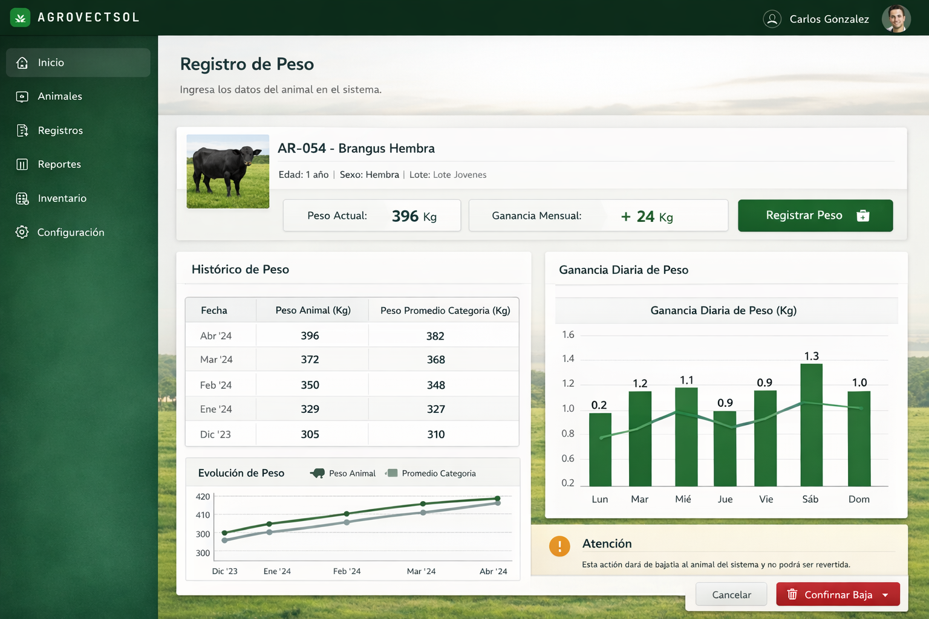The width and height of the screenshot is (929, 619).
Task: Open Carlos Gonzalez's avatar photo
Action: pos(896,19)
